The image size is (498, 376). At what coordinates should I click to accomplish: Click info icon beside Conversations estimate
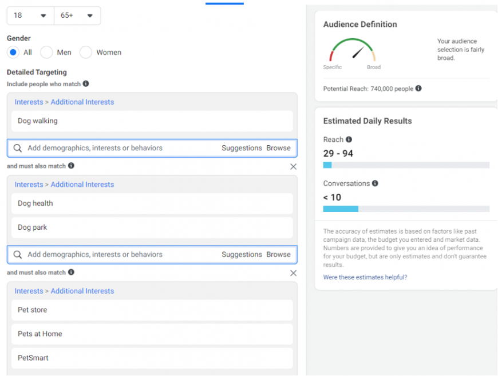[x=375, y=183]
